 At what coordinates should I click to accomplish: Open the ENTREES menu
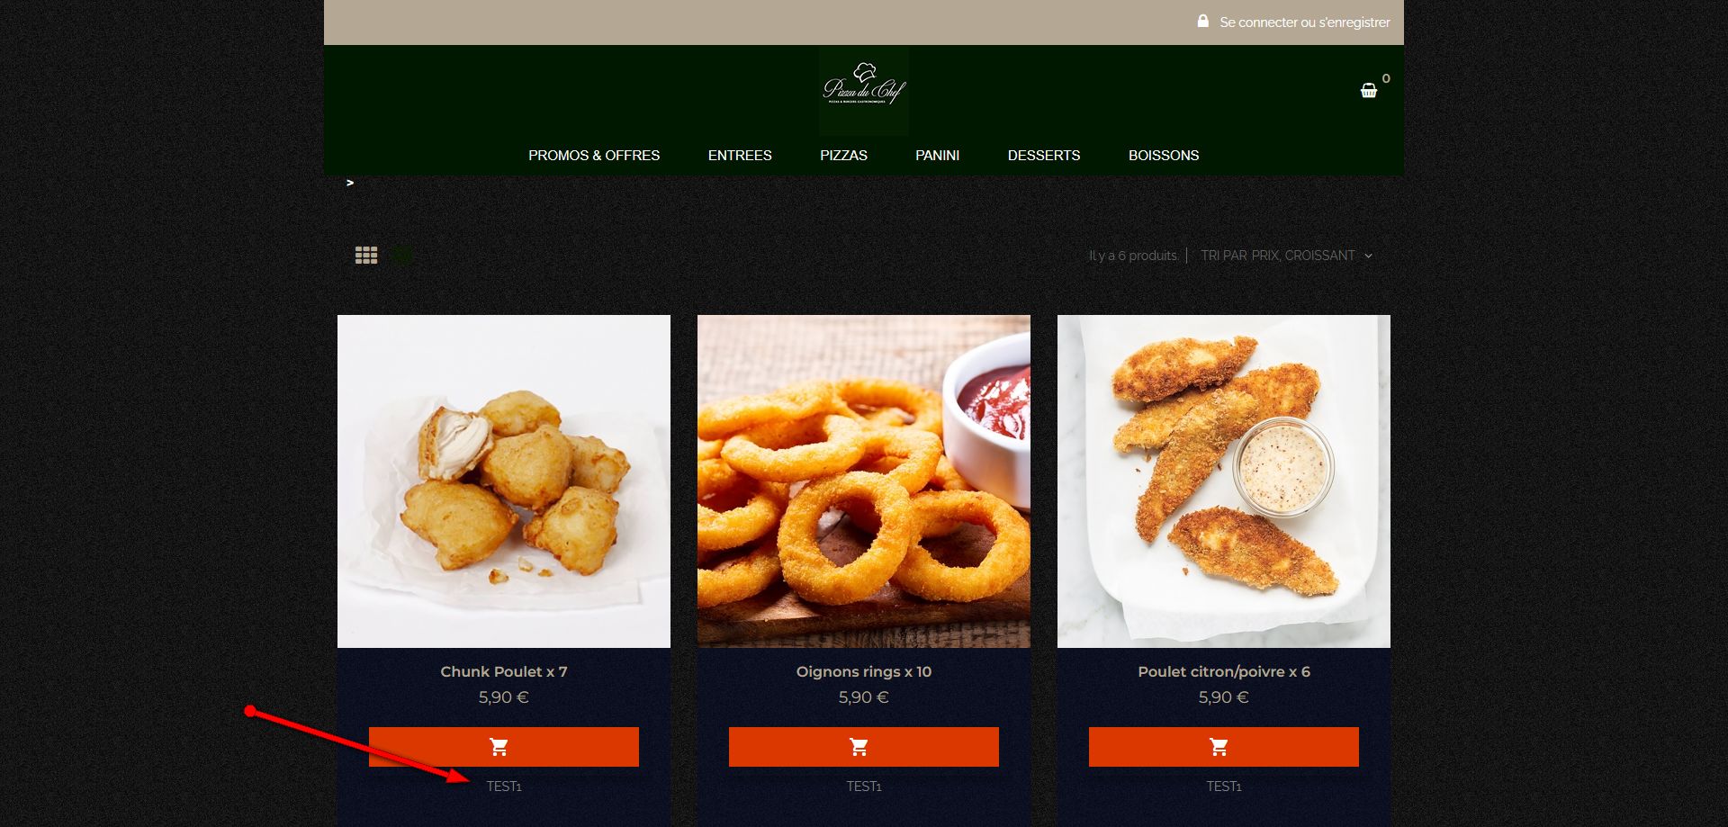click(x=740, y=155)
